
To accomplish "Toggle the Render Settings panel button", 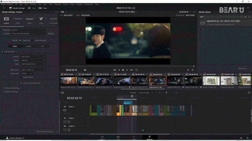I will click(x=17, y=8).
